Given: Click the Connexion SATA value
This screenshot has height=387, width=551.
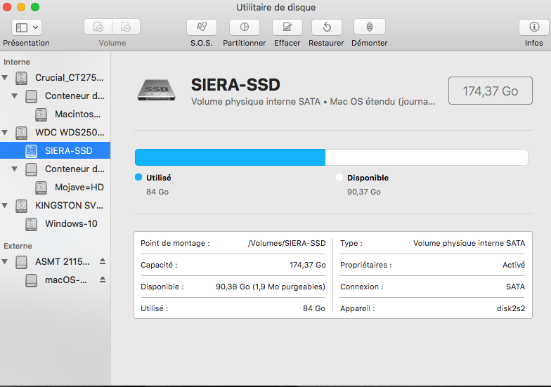Looking at the screenshot, I should coord(516,287).
